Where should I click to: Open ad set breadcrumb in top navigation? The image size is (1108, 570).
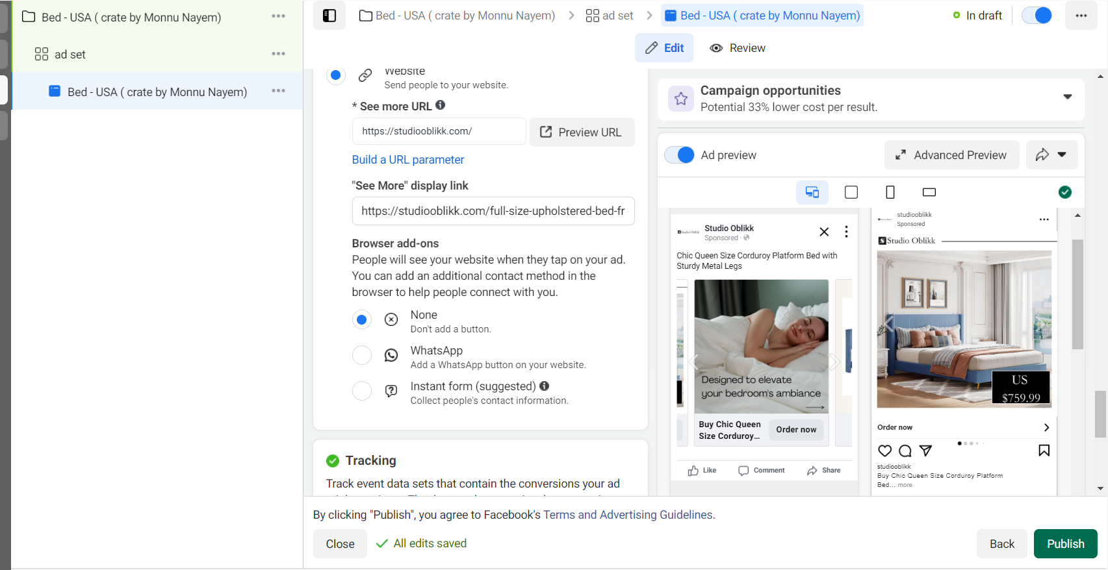coord(609,16)
